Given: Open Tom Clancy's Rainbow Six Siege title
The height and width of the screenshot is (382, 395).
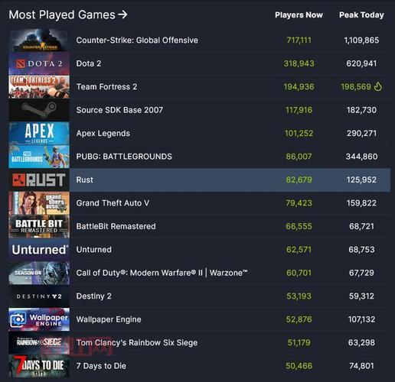Looking at the screenshot, I should [x=137, y=343].
